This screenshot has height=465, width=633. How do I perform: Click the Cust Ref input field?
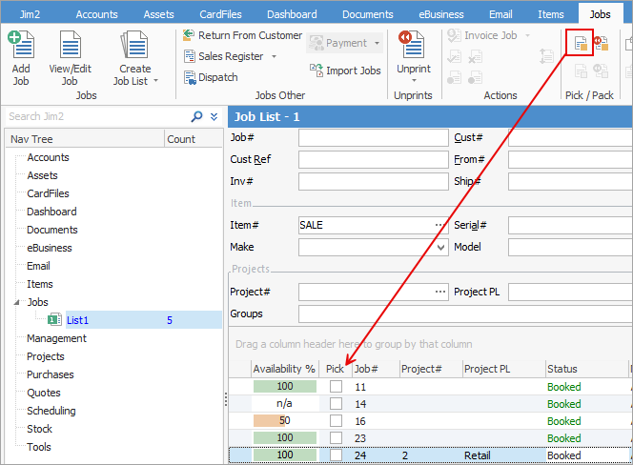click(374, 159)
